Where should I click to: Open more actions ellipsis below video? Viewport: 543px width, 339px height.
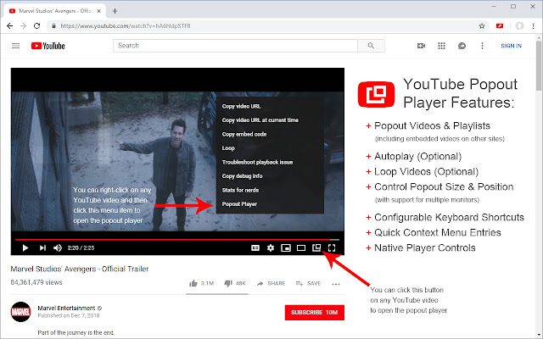(336, 284)
